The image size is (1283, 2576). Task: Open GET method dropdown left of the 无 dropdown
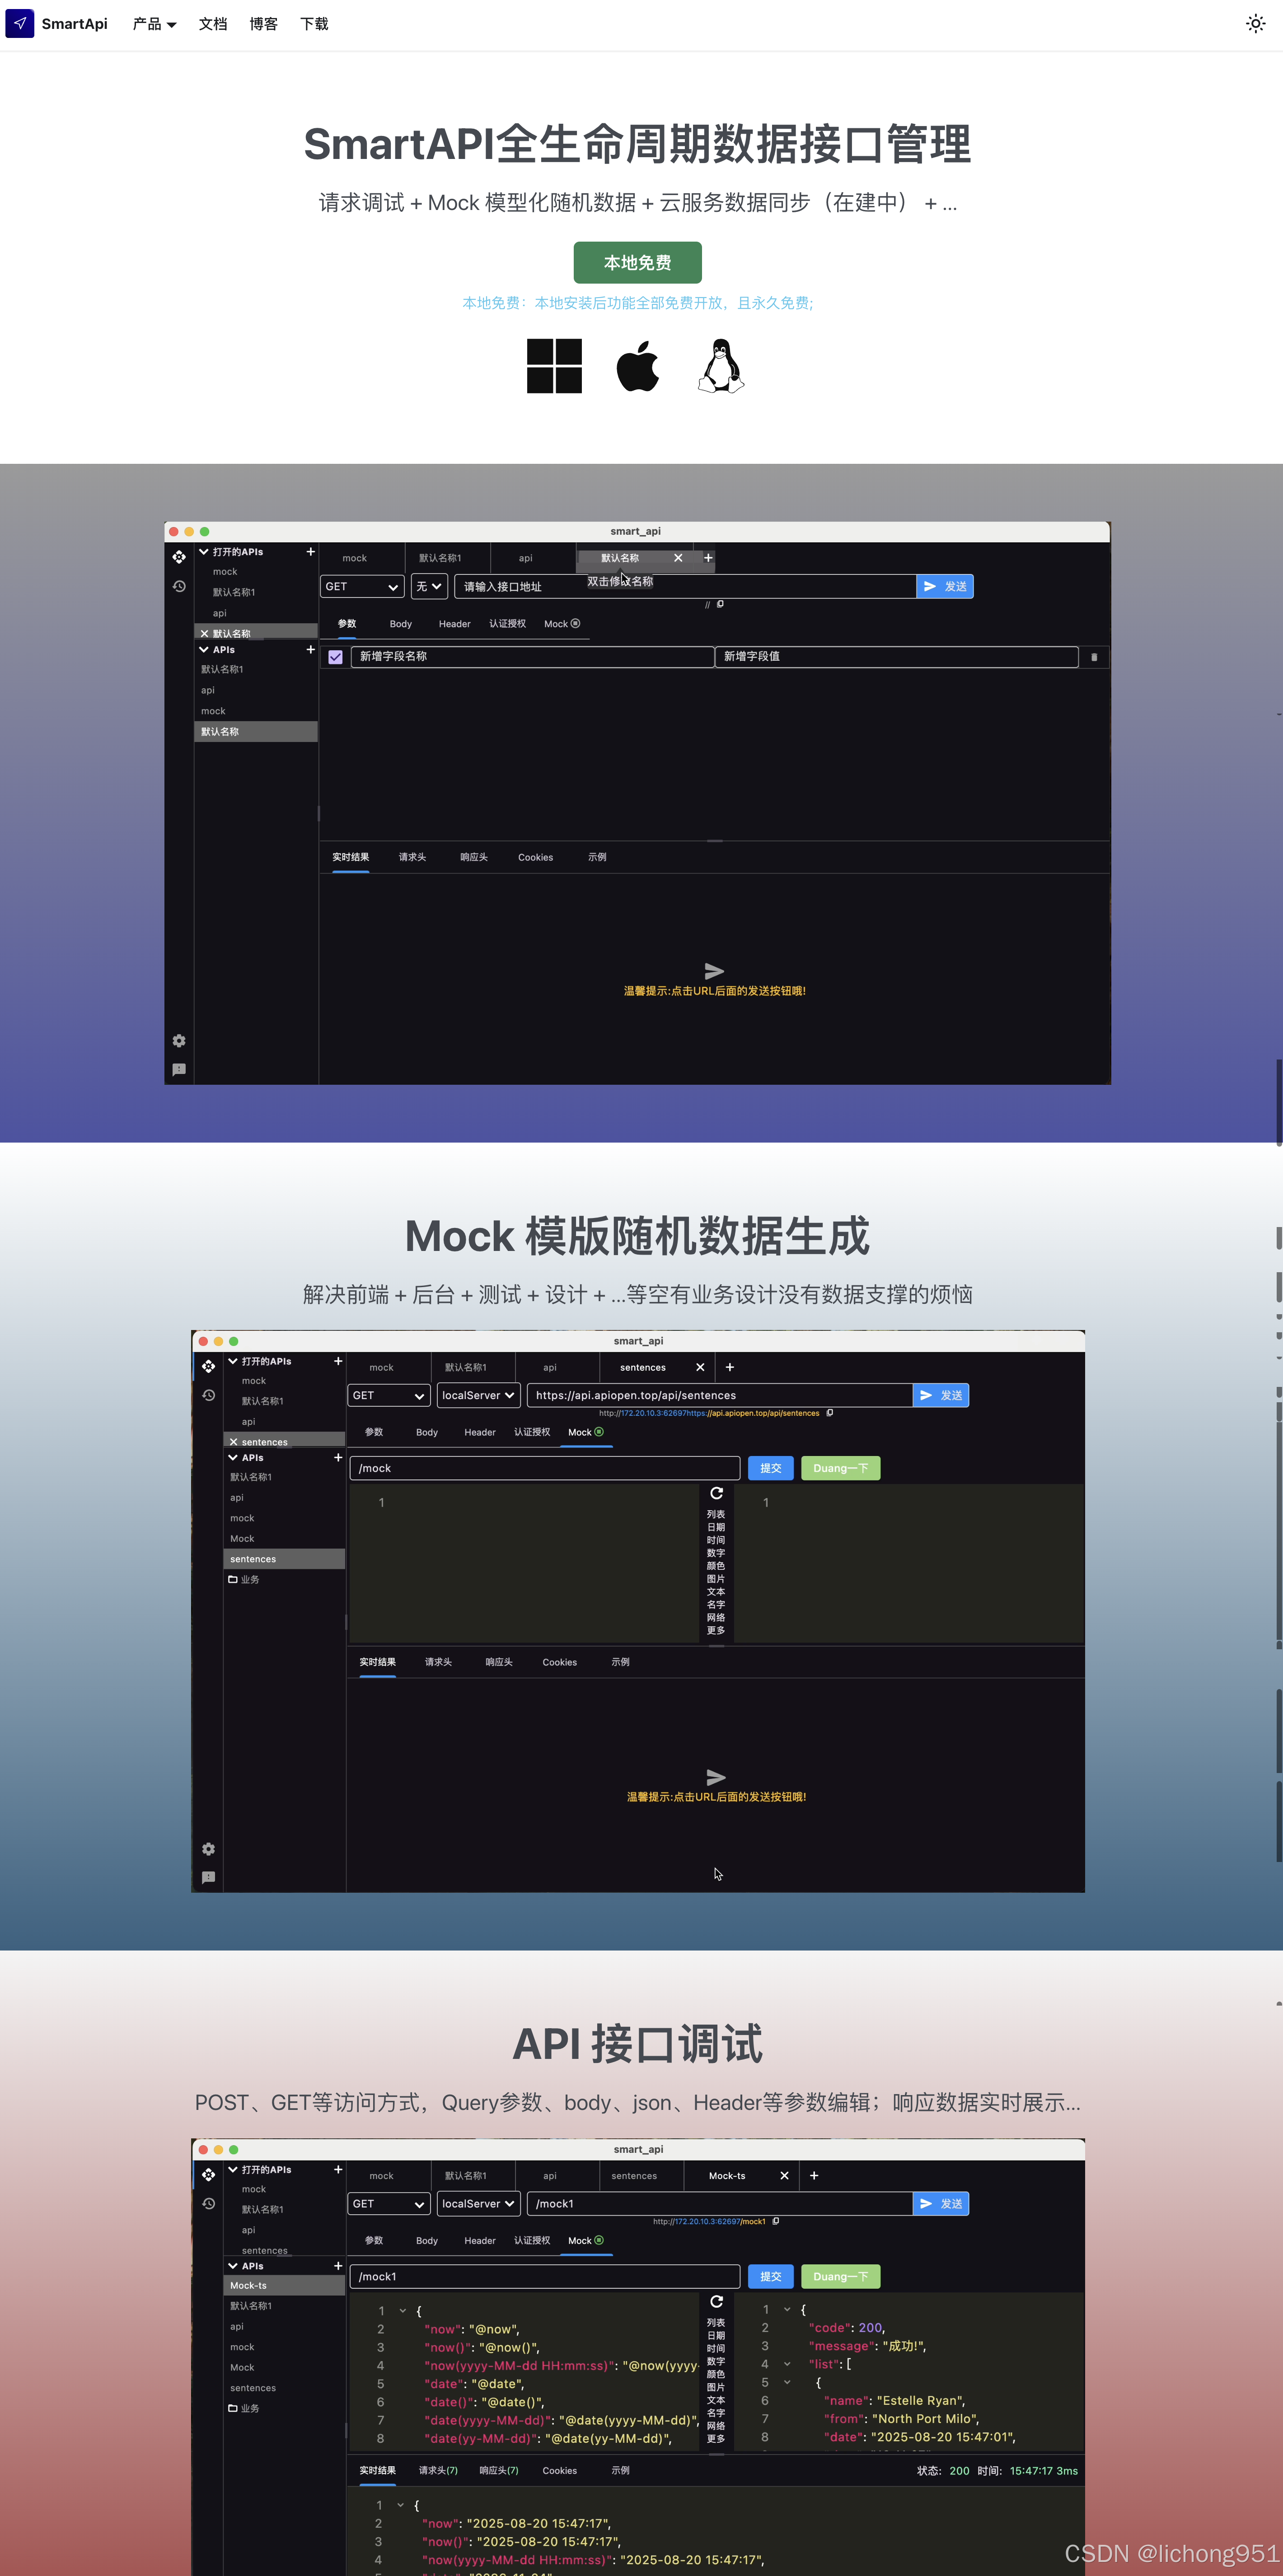tap(362, 586)
